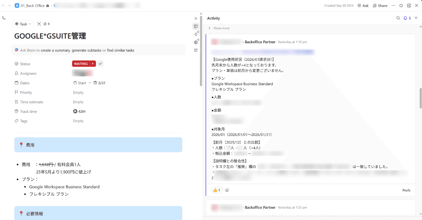Image resolution: width=422 pixels, height=220 pixels.
Task: Click '2026/01（2026/01/01〜2026/01/31）' comment line
Action: [242, 135]
